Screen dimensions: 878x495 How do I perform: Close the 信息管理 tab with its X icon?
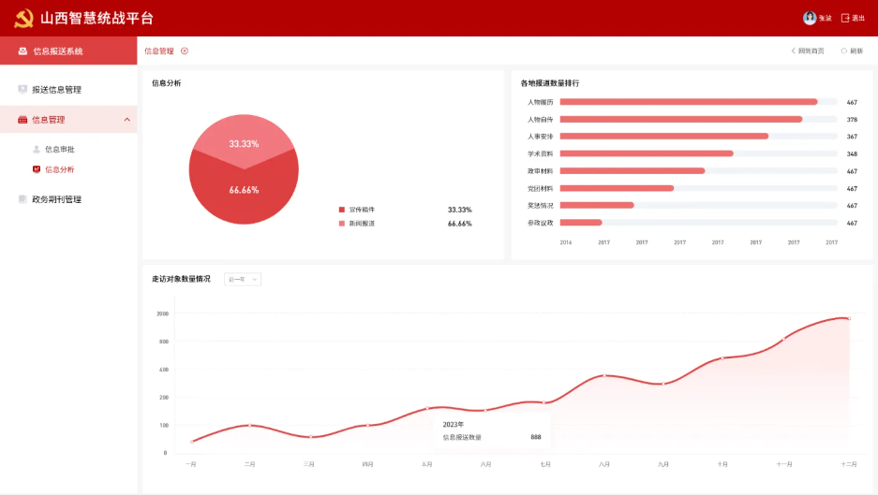tap(185, 51)
